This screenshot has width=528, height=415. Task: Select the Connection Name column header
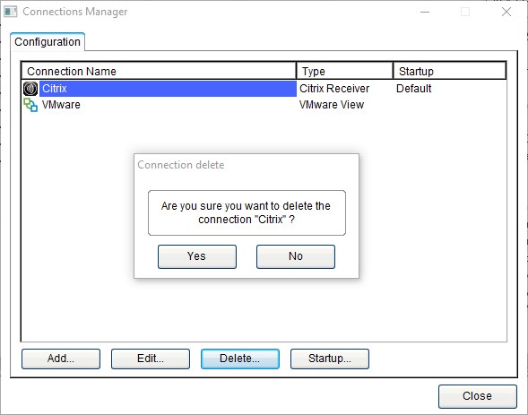click(159, 71)
